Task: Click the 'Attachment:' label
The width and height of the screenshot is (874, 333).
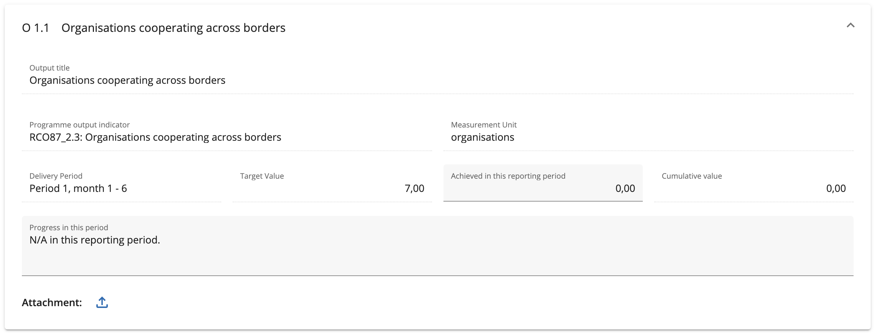Action: [52, 303]
